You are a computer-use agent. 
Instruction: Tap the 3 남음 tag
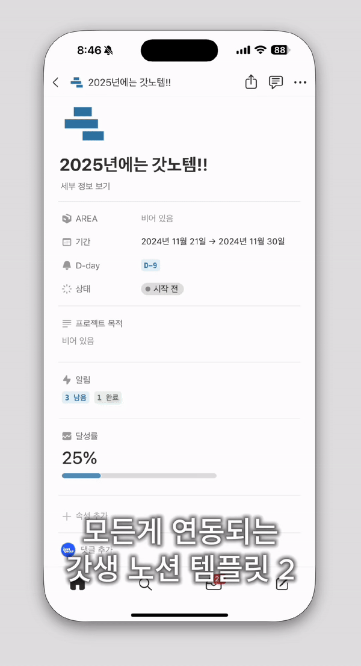76,397
